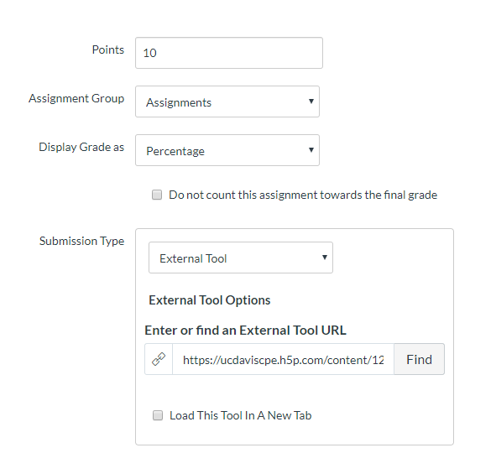Click the Assignment Group label
The height and width of the screenshot is (453, 496).
pyautogui.click(x=76, y=99)
